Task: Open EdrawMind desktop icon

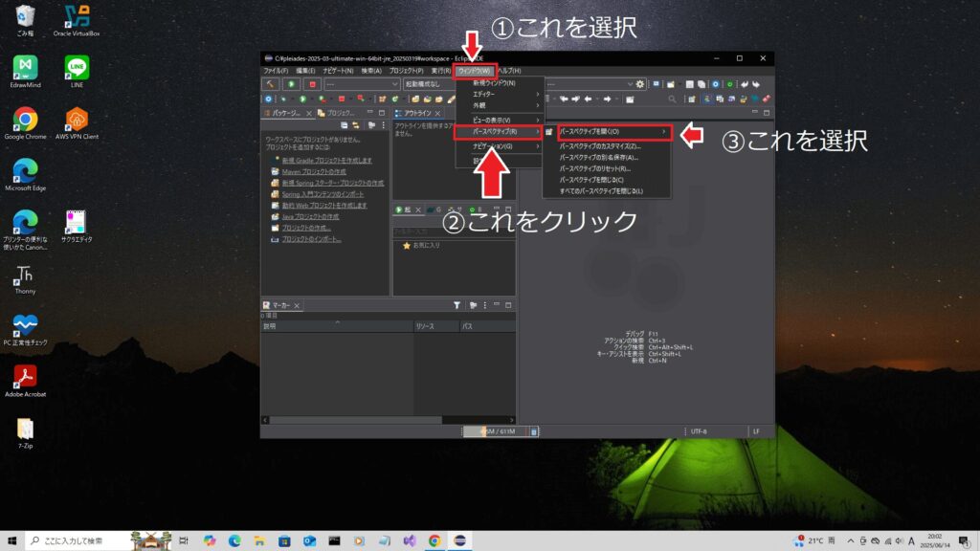Action: point(25,72)
